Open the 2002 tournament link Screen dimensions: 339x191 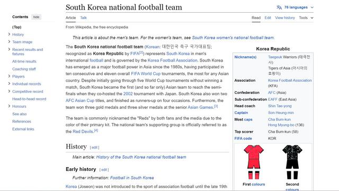[128, 94]
